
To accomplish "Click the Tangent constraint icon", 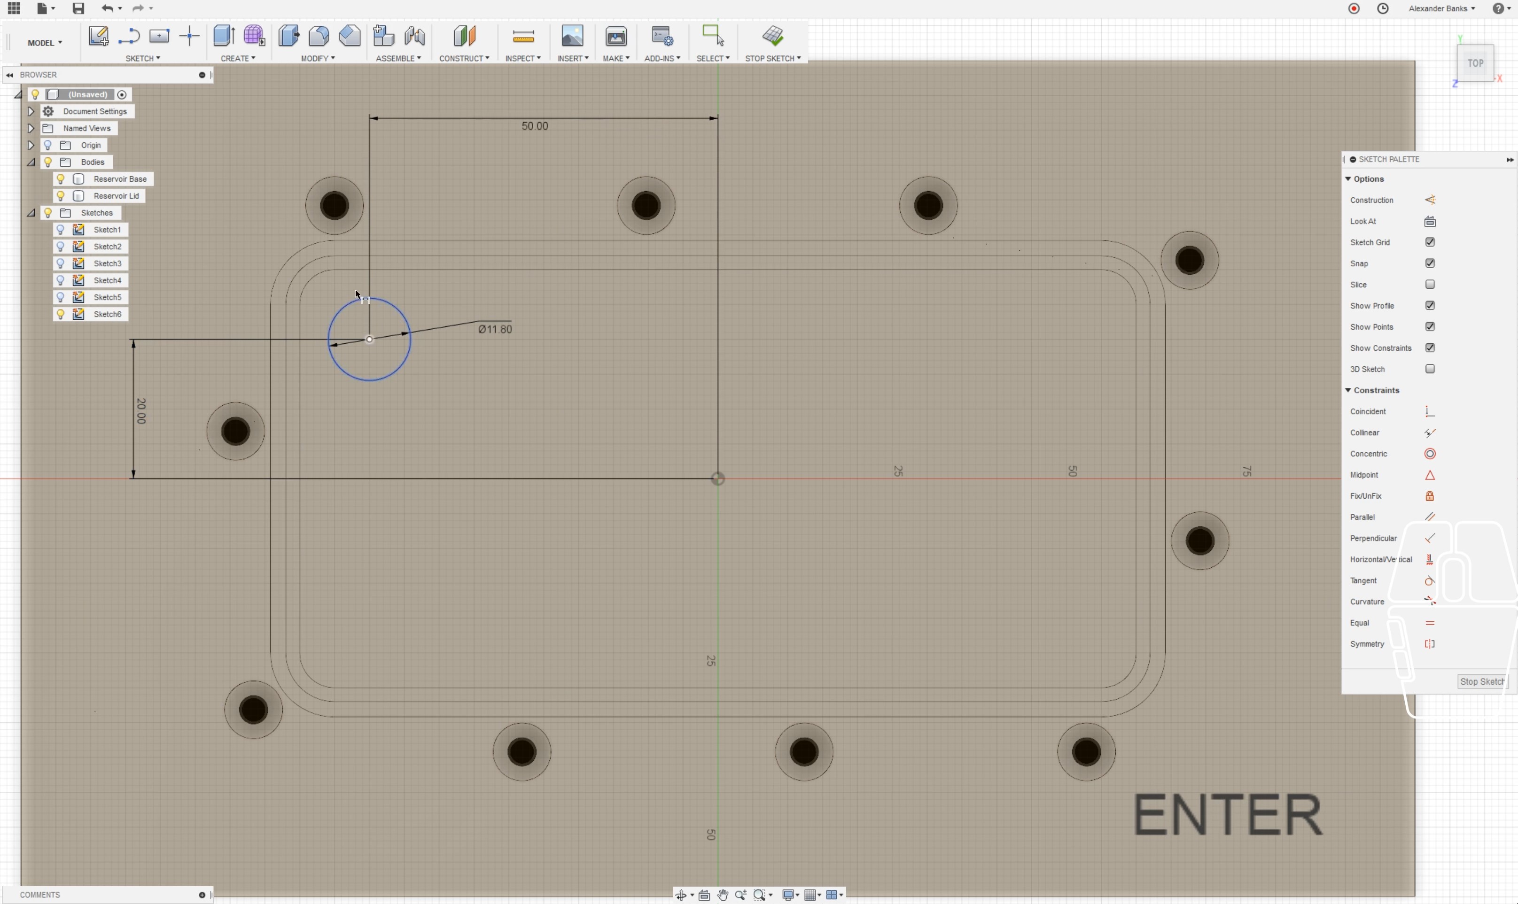I will [1429, 580].
